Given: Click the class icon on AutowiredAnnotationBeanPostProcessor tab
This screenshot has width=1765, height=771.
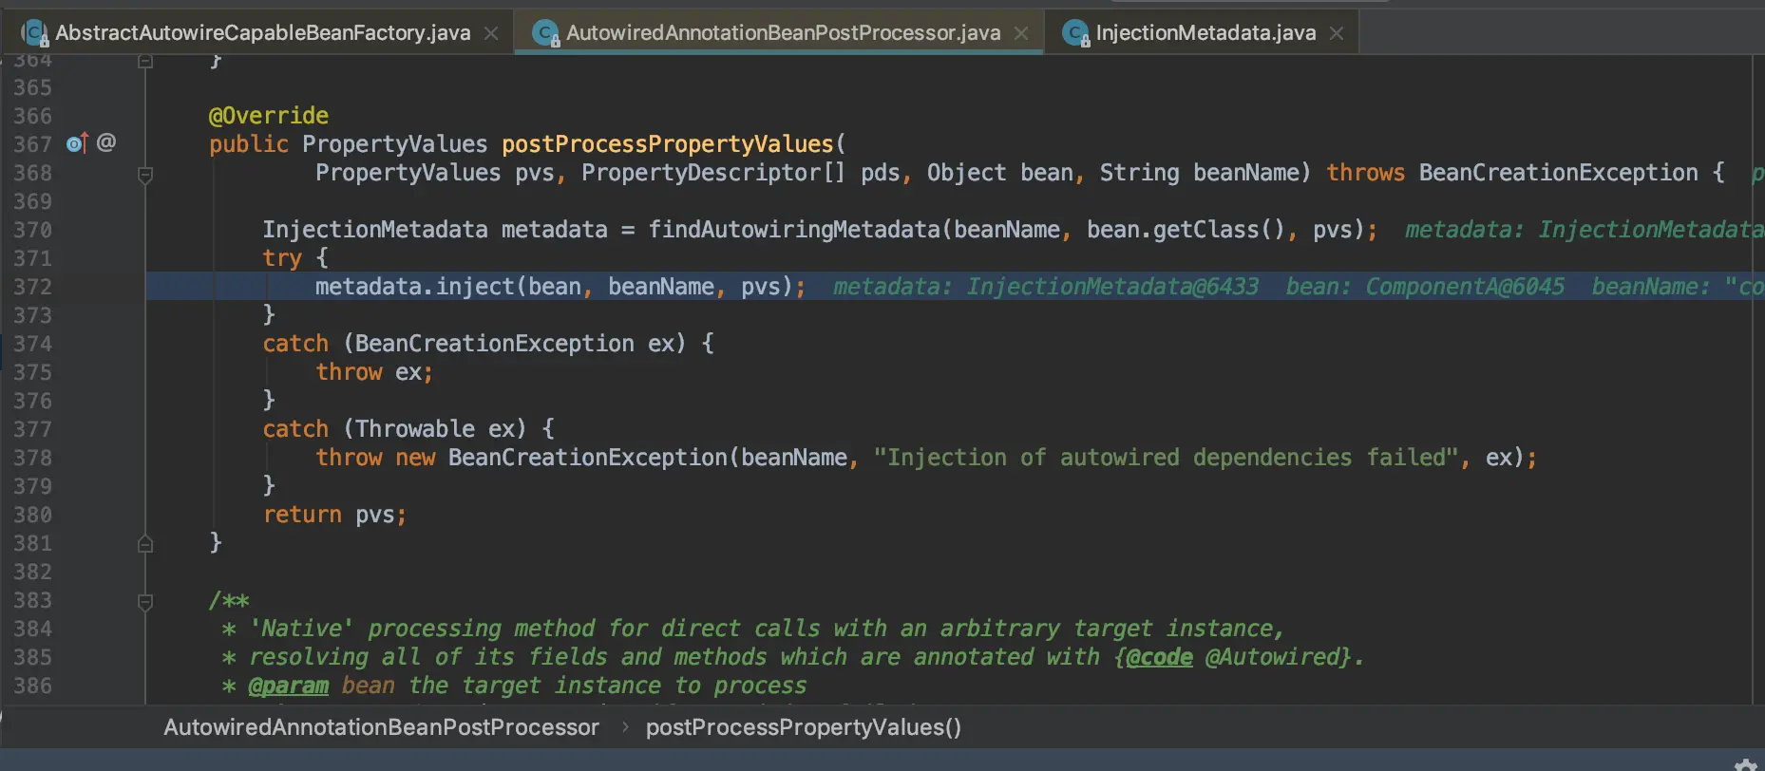Looking at the screenshot, I should 546,33.
